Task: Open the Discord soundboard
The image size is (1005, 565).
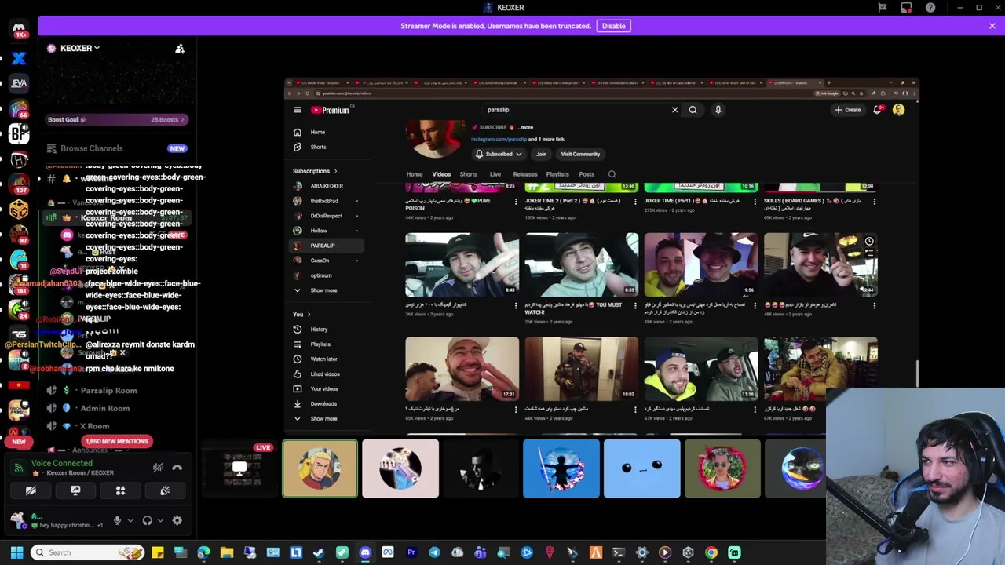Action: tap(165, 490)
